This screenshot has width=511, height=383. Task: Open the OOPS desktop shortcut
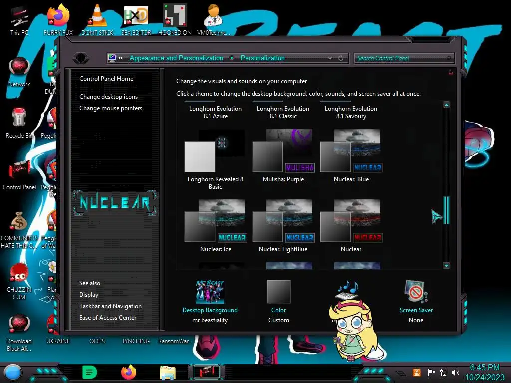pyautogui.click(x=97, y=341)
